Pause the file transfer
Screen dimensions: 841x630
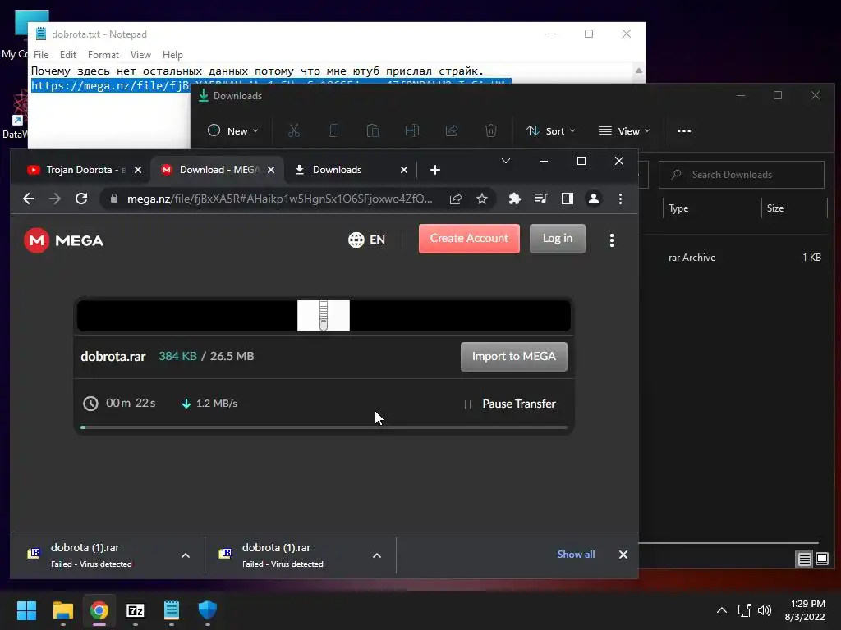(509, 404)
